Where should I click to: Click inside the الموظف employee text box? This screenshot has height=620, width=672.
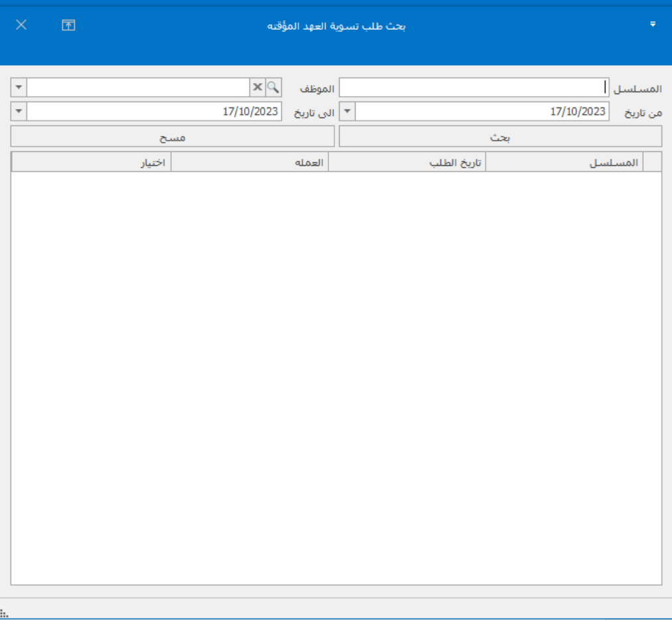click(138, 88)
